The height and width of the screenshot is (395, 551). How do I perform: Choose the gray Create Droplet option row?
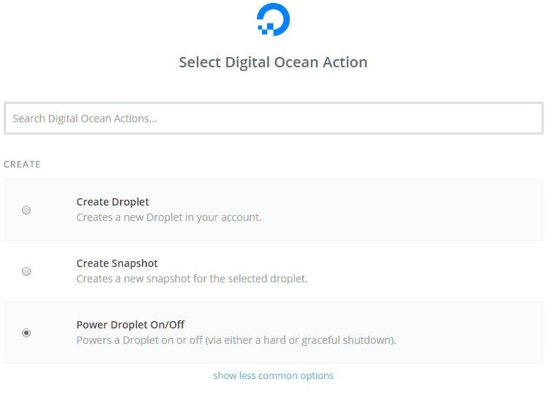274,210
